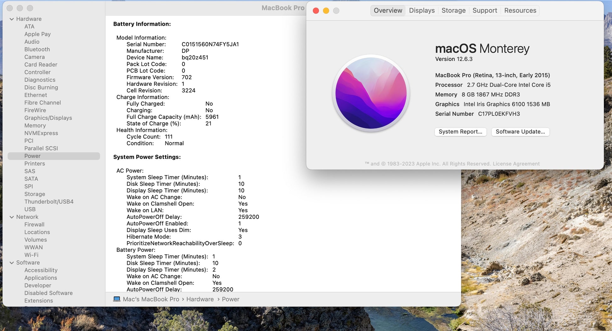Image resolution: width=612 pixels, height=331 pixels.
Task: Minimize the About This Mac window
Action: tap(326, 11)
